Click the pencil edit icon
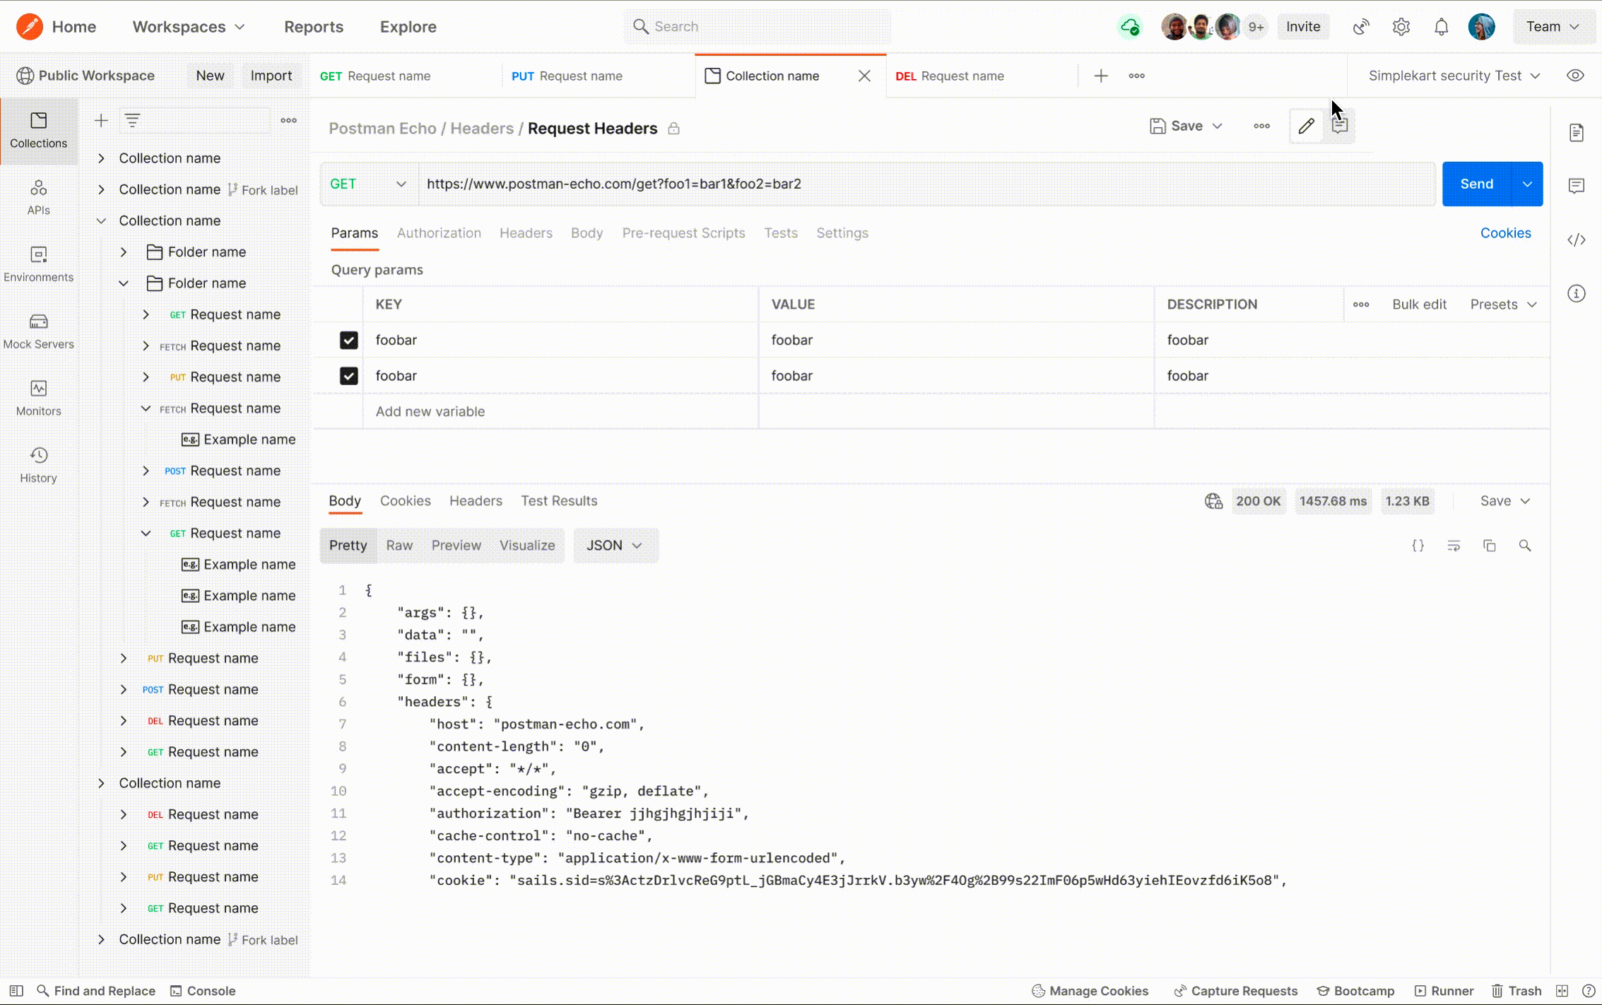 click(1305, 127)
